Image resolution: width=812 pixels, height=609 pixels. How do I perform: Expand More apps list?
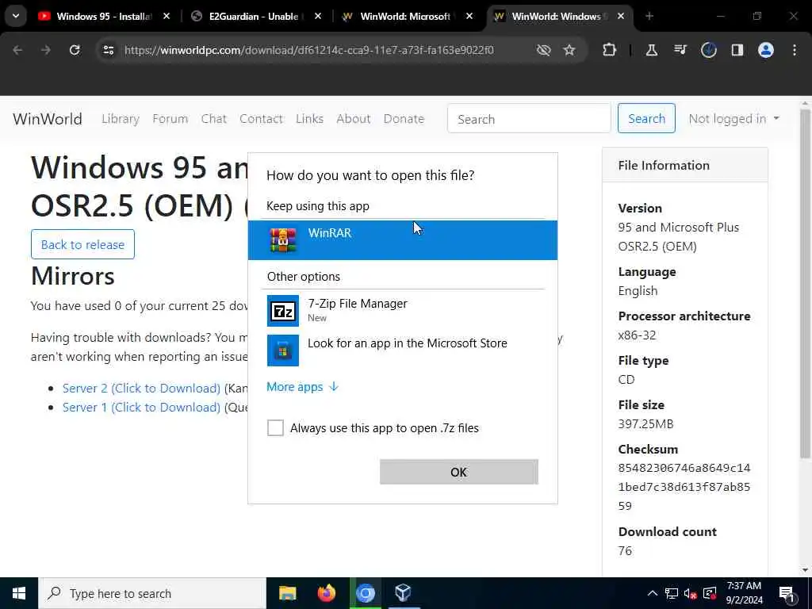(302, 387)
